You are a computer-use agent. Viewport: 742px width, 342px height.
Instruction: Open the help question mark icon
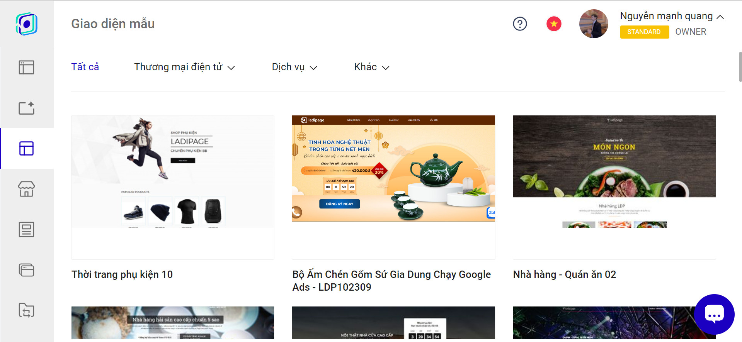click(x=520, y=24)
